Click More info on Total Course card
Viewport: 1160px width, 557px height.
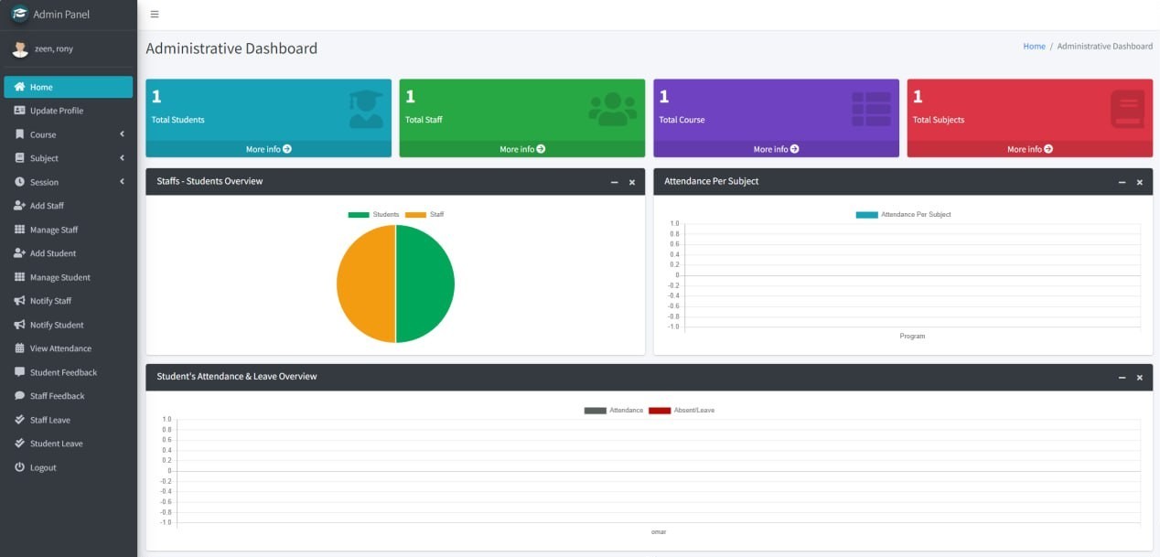click(x=776, y=149)
